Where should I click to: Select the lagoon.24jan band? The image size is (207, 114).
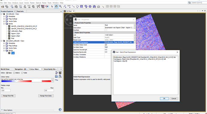coord(16,36)
